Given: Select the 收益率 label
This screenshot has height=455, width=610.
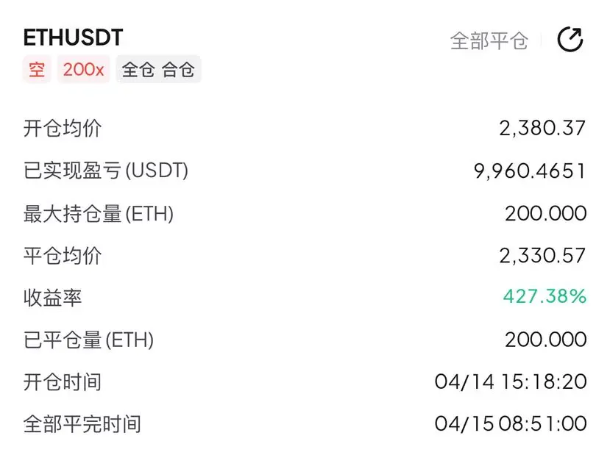Looking at the screenshot, I should coord(52,298).
